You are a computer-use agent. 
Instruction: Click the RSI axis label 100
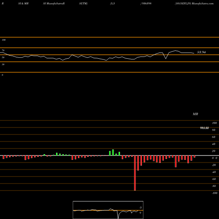[4, 40]
